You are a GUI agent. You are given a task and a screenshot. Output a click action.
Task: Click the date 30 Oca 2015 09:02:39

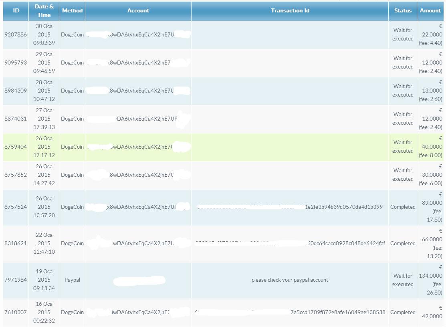[x=44, y=35]
